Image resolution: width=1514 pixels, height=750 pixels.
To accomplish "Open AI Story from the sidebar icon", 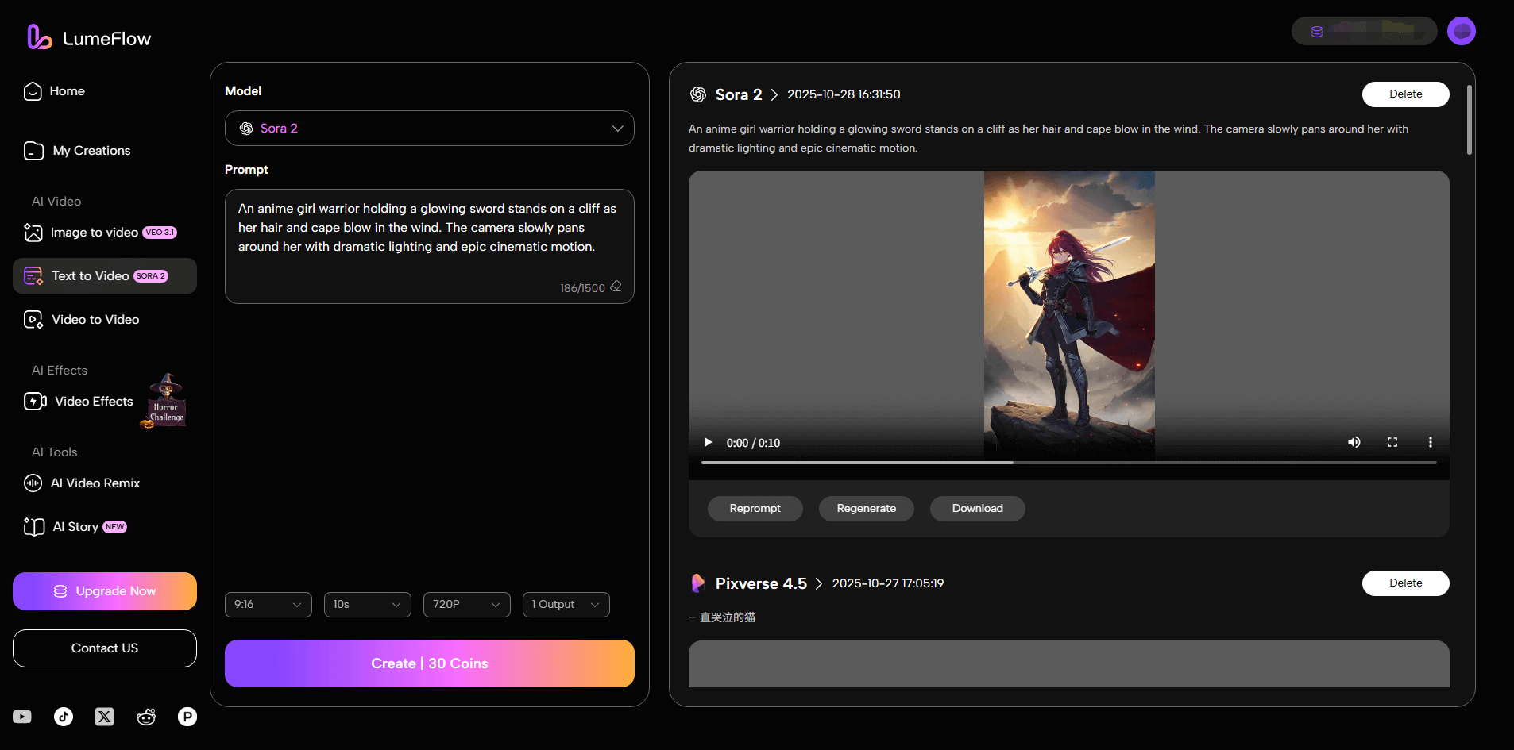I will [33, 526].
